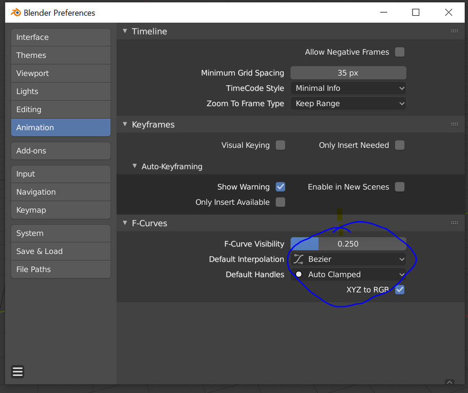Close the Blender Preferences window
468x393 pixels.
click(x=449, y=12)
